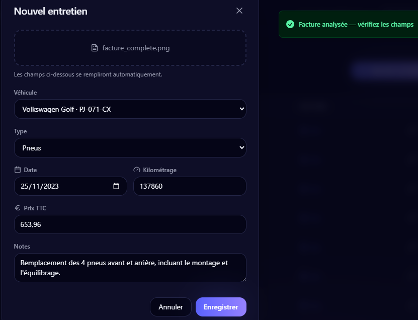Click inside the Notes text area
The image size is (418, 320).
[x=130, y=268]
